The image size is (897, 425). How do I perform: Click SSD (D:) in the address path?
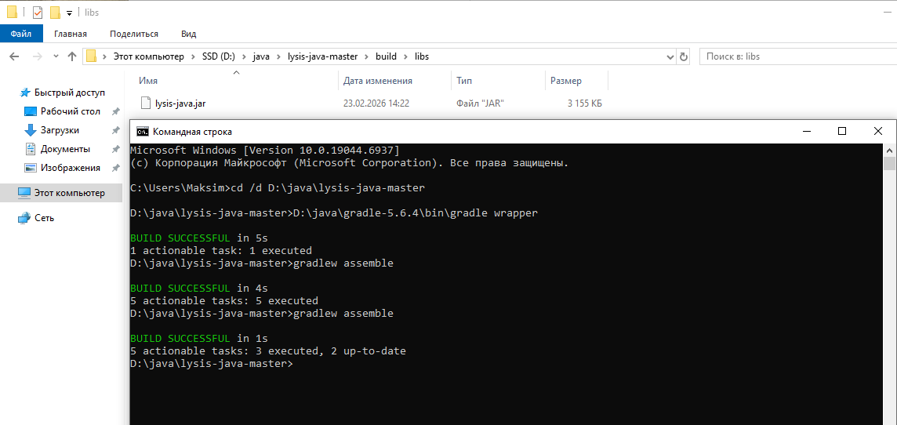[x=219, y=56]
